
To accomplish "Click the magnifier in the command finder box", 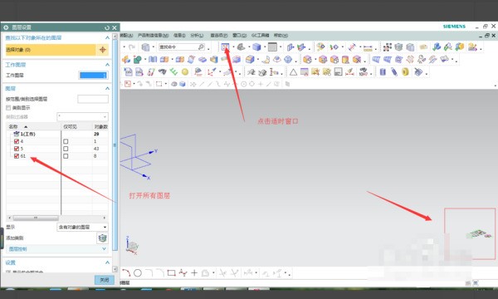I will click(x=201, y=47).
